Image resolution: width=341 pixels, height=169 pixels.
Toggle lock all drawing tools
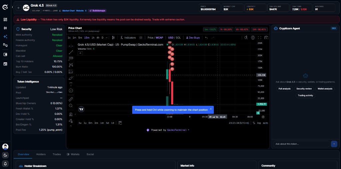point(71,120)
